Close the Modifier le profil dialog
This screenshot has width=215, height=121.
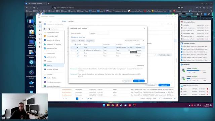coord(144,28)
